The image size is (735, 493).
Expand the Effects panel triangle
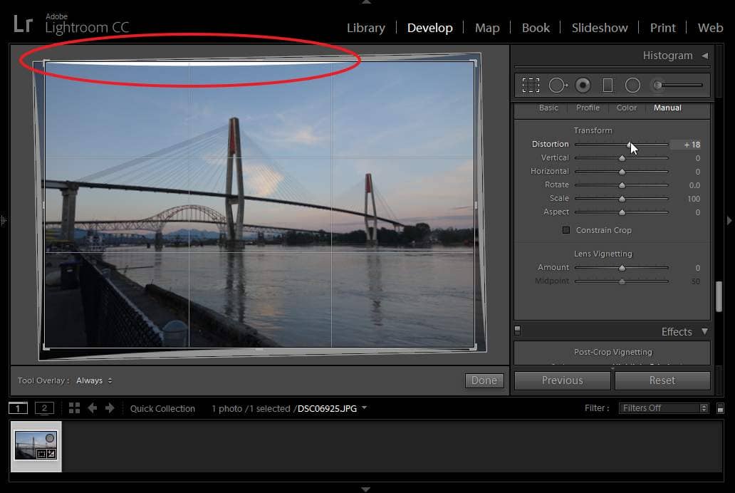click(704, 331)
